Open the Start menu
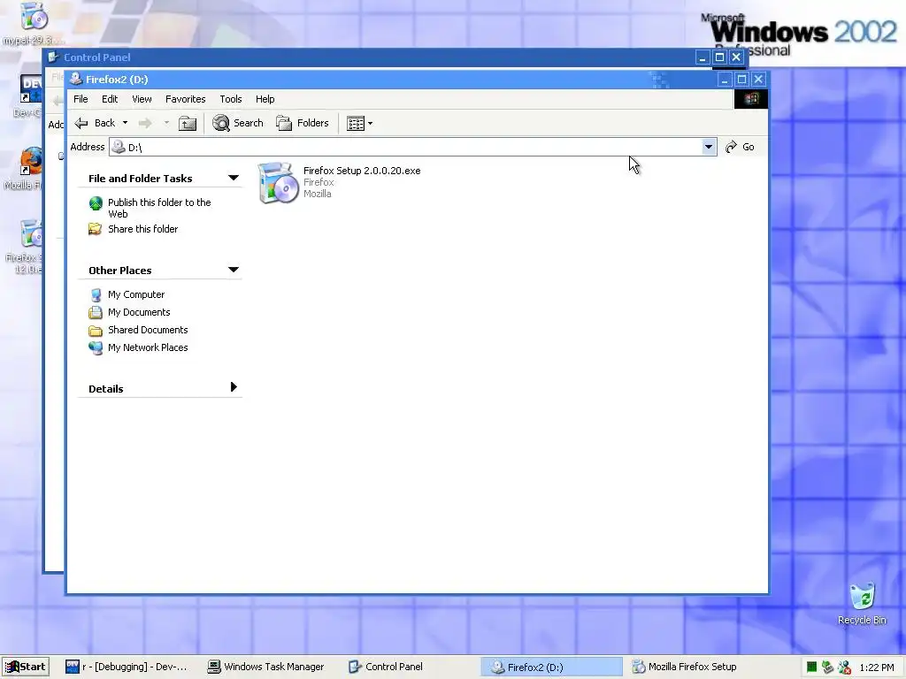This screenshot has width=906, height=679. click(26, 667)
